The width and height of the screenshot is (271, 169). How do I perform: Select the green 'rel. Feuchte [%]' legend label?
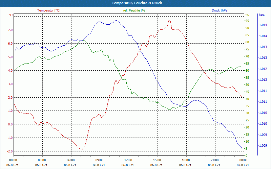click(x=134, y=10)
